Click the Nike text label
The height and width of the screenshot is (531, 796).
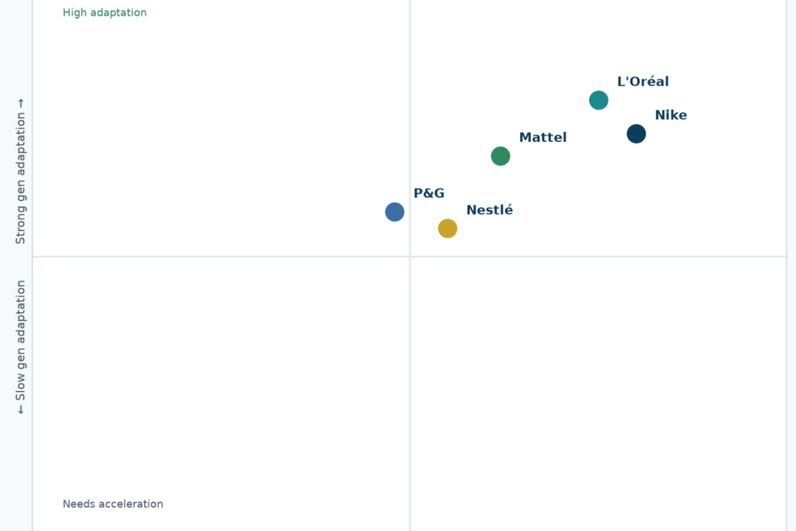(670, 115)
